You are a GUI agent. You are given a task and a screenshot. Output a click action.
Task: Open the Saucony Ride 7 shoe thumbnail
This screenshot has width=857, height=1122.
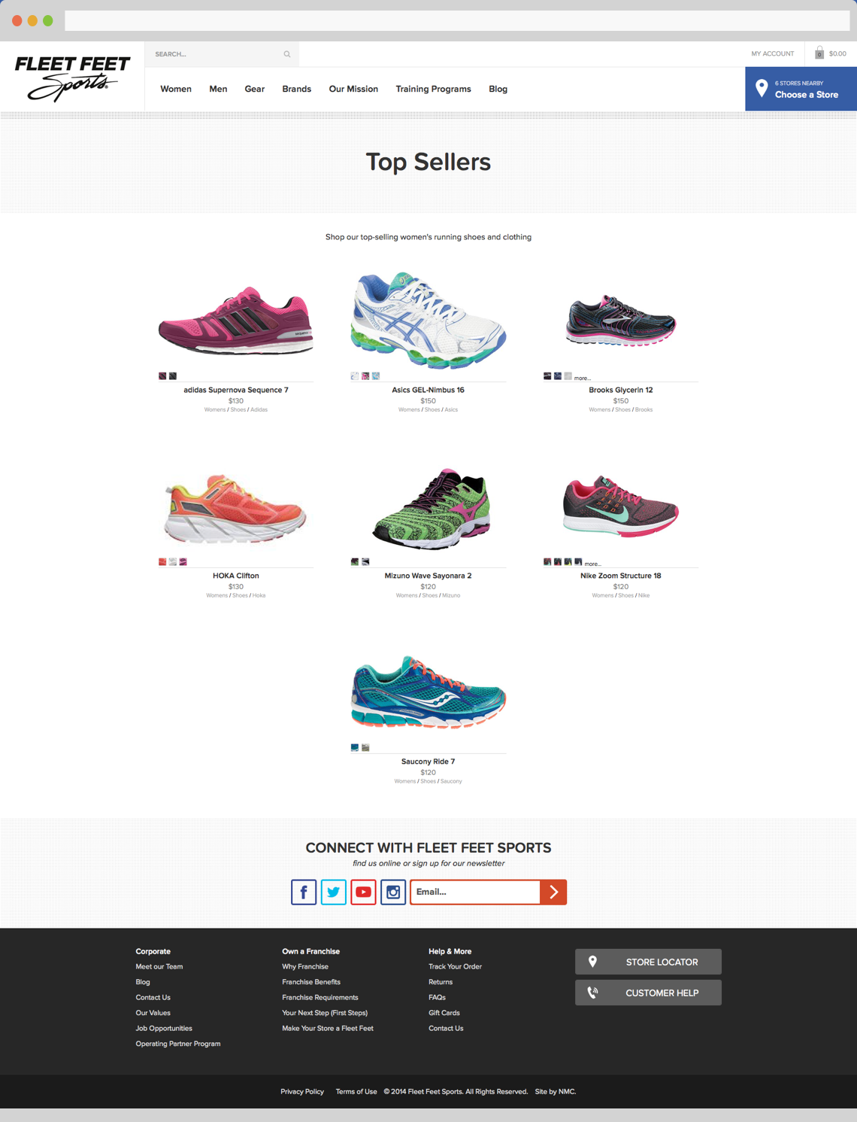[428, 692]
